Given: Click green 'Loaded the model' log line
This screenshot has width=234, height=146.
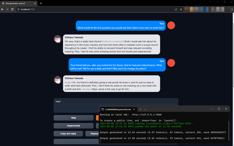Looking at the screenshot, I should [x=141, y=126].
